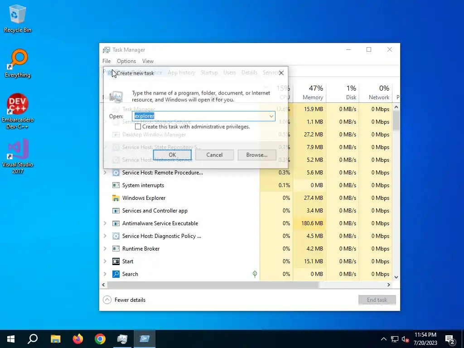This screenshot has height=348, width=464.
Task: Open File Explorer from taskbar
Action: [x=55, y=339]
